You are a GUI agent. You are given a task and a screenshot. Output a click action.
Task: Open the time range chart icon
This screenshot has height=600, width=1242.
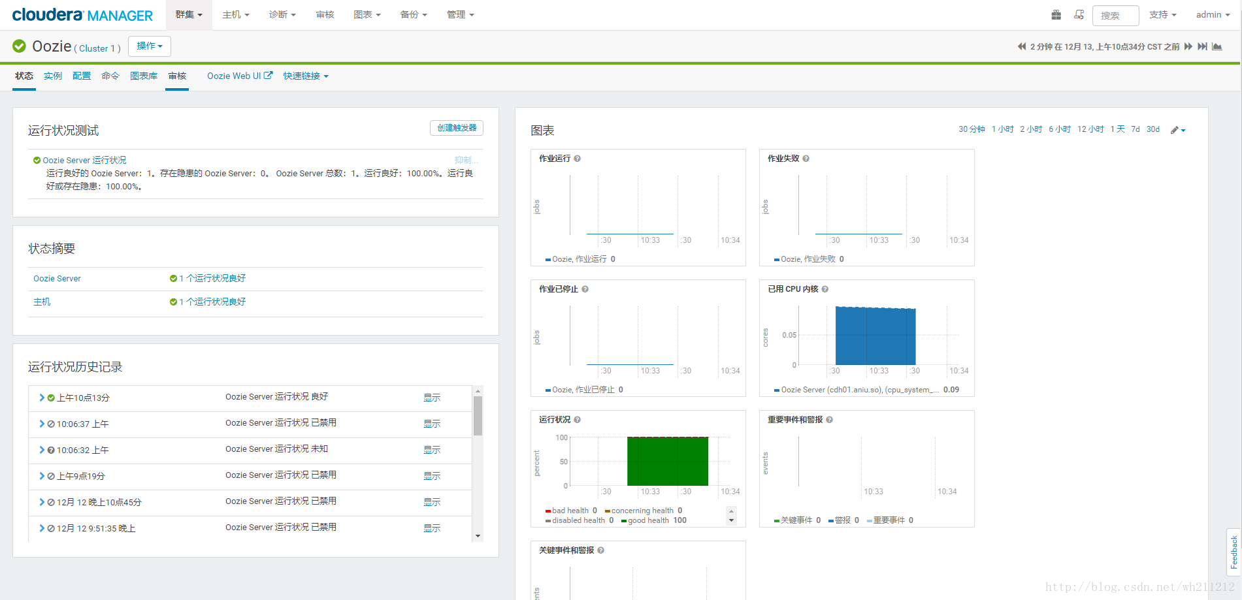1217,46
